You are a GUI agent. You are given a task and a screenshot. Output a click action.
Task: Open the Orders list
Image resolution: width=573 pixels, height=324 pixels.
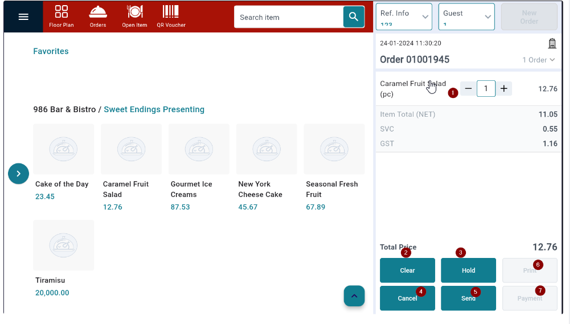point(98,17)
